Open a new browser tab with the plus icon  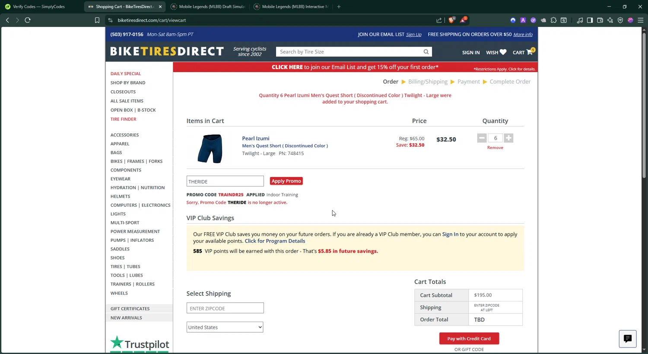pos(339,6)
